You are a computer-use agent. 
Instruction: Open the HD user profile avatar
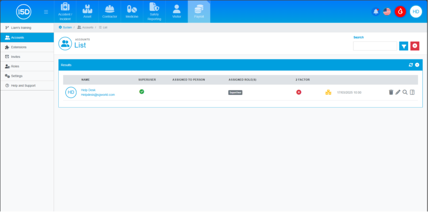pos(416,12)
